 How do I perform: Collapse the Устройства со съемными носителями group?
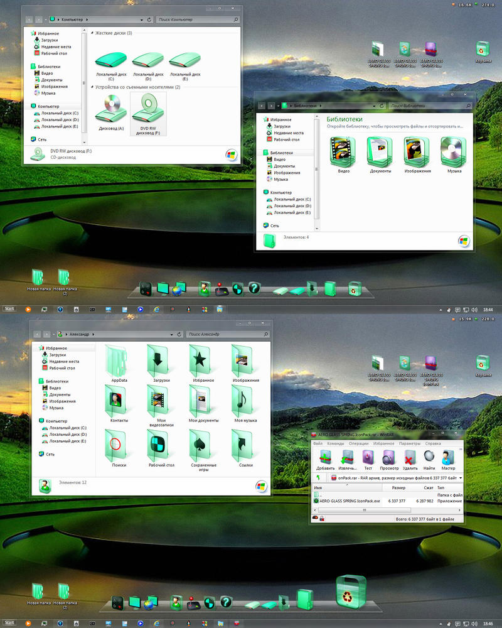coord(92,87)
